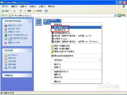127x95 pixels.
Task: Choose Compress and E-mail entry
Action: click(x=76, y=39)
